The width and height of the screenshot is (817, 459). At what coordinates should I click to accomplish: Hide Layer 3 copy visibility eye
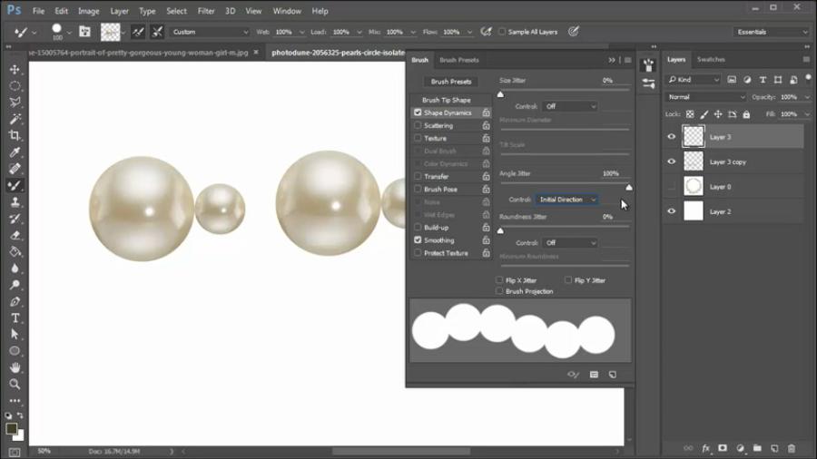[672, 161]
